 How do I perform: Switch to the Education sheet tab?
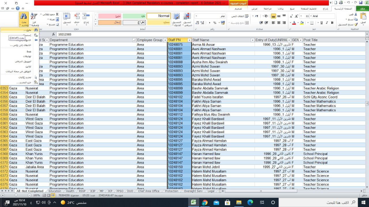[54, 191]
